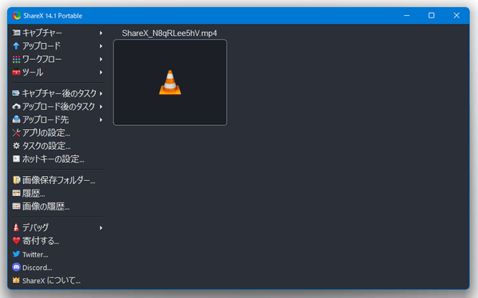Image resolution: width=478 pixels, height=298 pixels.
Task: Click the 画像の履歴 icon
Action: [x=16, y=206]
